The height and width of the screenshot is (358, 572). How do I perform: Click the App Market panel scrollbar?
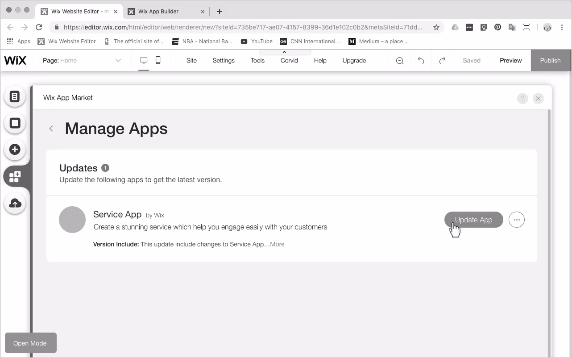(549, 232)
